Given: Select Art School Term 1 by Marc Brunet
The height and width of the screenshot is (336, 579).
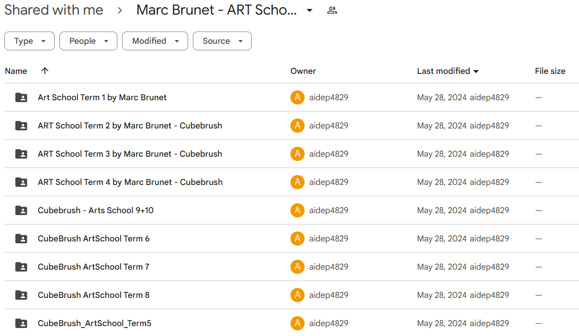Looking at the screenshot, I should tap(102, 97).
